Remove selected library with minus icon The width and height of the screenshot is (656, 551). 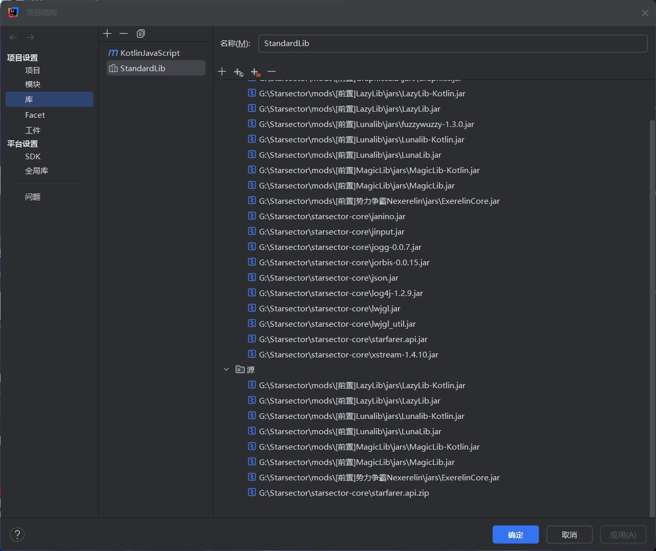[x=123, y=34]
